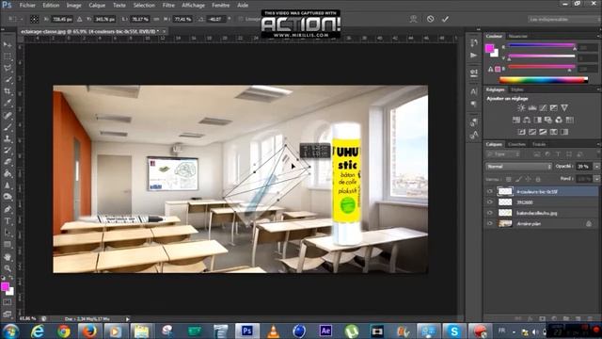The width and height of the screenshot is (602, 339).
Task: Switch to the Styles tab
Action: [x=517, y=89]
